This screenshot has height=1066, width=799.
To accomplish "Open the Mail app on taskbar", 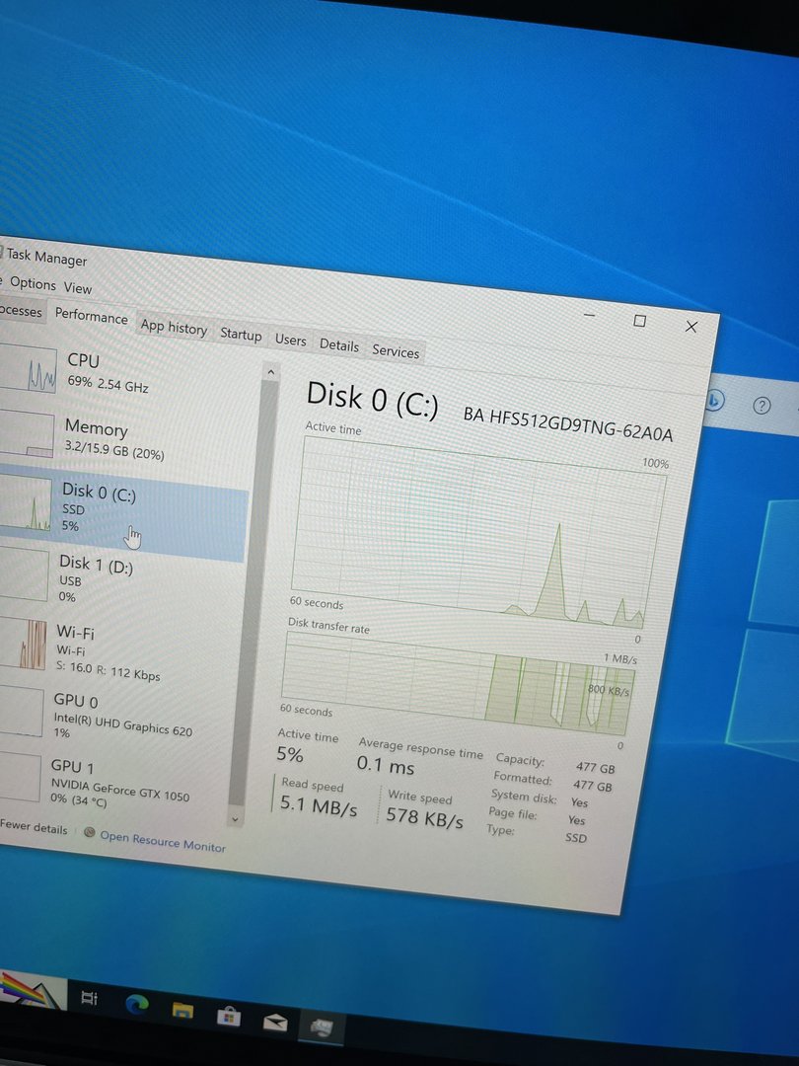I will pyautogui.click(x=274, y=1021).
